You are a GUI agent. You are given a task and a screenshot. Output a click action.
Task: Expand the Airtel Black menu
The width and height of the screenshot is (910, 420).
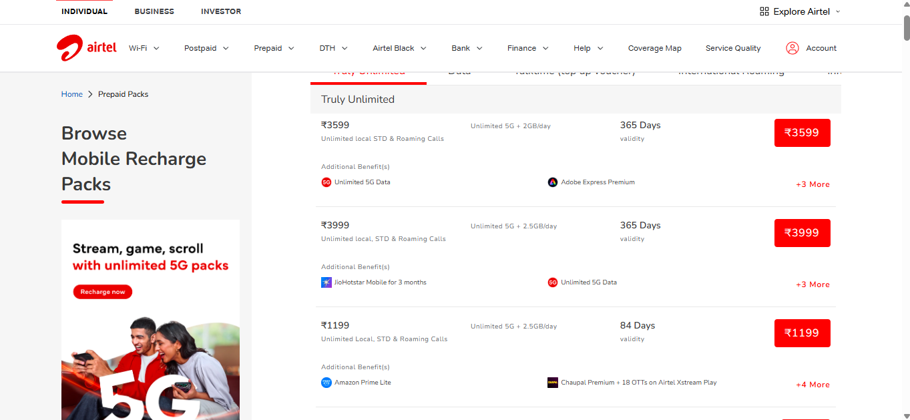point(399,48)
